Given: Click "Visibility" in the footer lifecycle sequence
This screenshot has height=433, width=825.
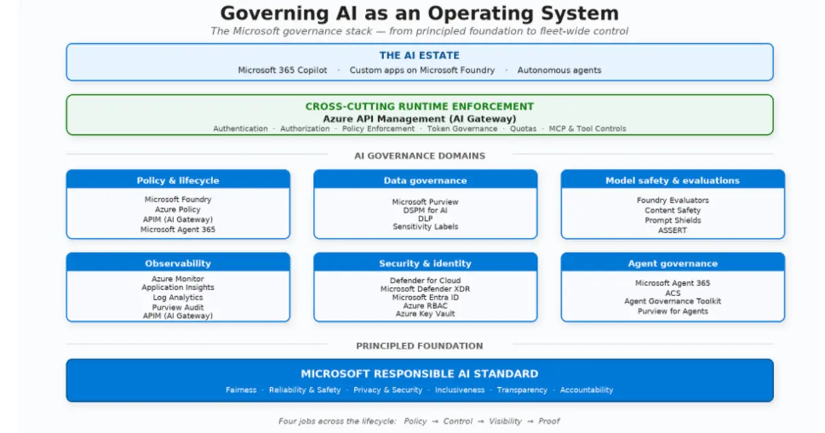Looking at the screenshot, I should tap(505, 421).
